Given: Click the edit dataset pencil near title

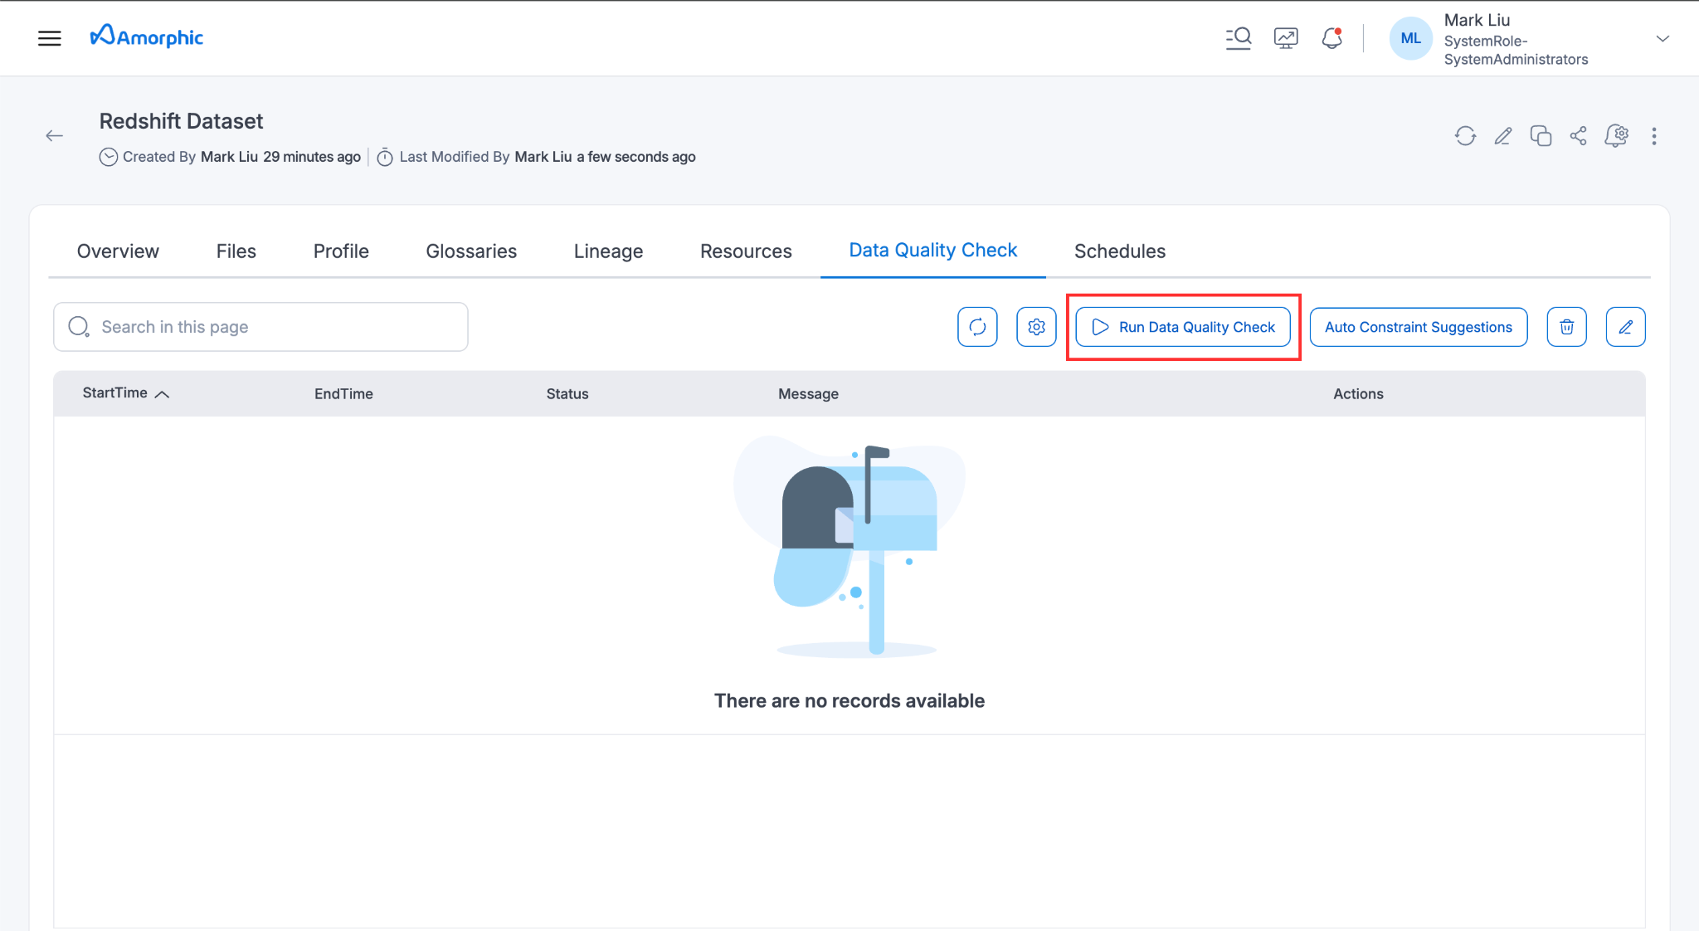Looking at the screenshot, I should click(1502, 136).
